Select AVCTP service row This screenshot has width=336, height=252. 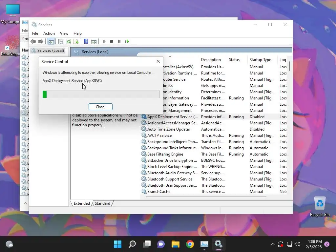pyautogui.click(x=214, y=136)
